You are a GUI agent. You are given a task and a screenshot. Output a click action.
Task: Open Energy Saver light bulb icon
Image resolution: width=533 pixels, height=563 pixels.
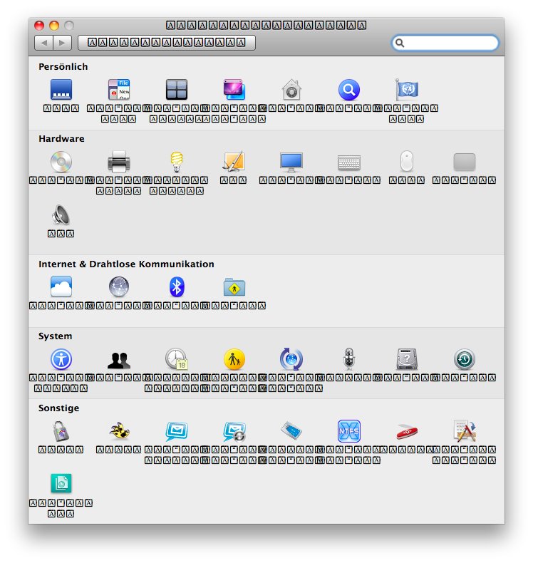tap(177, 162)
